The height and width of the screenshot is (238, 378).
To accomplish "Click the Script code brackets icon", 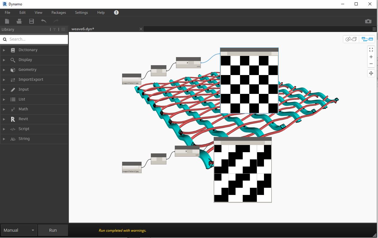I will (x=13, y=129).
